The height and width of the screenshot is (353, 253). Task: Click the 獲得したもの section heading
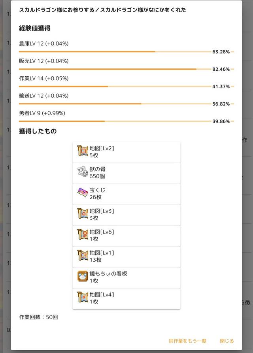pos(38,131)
